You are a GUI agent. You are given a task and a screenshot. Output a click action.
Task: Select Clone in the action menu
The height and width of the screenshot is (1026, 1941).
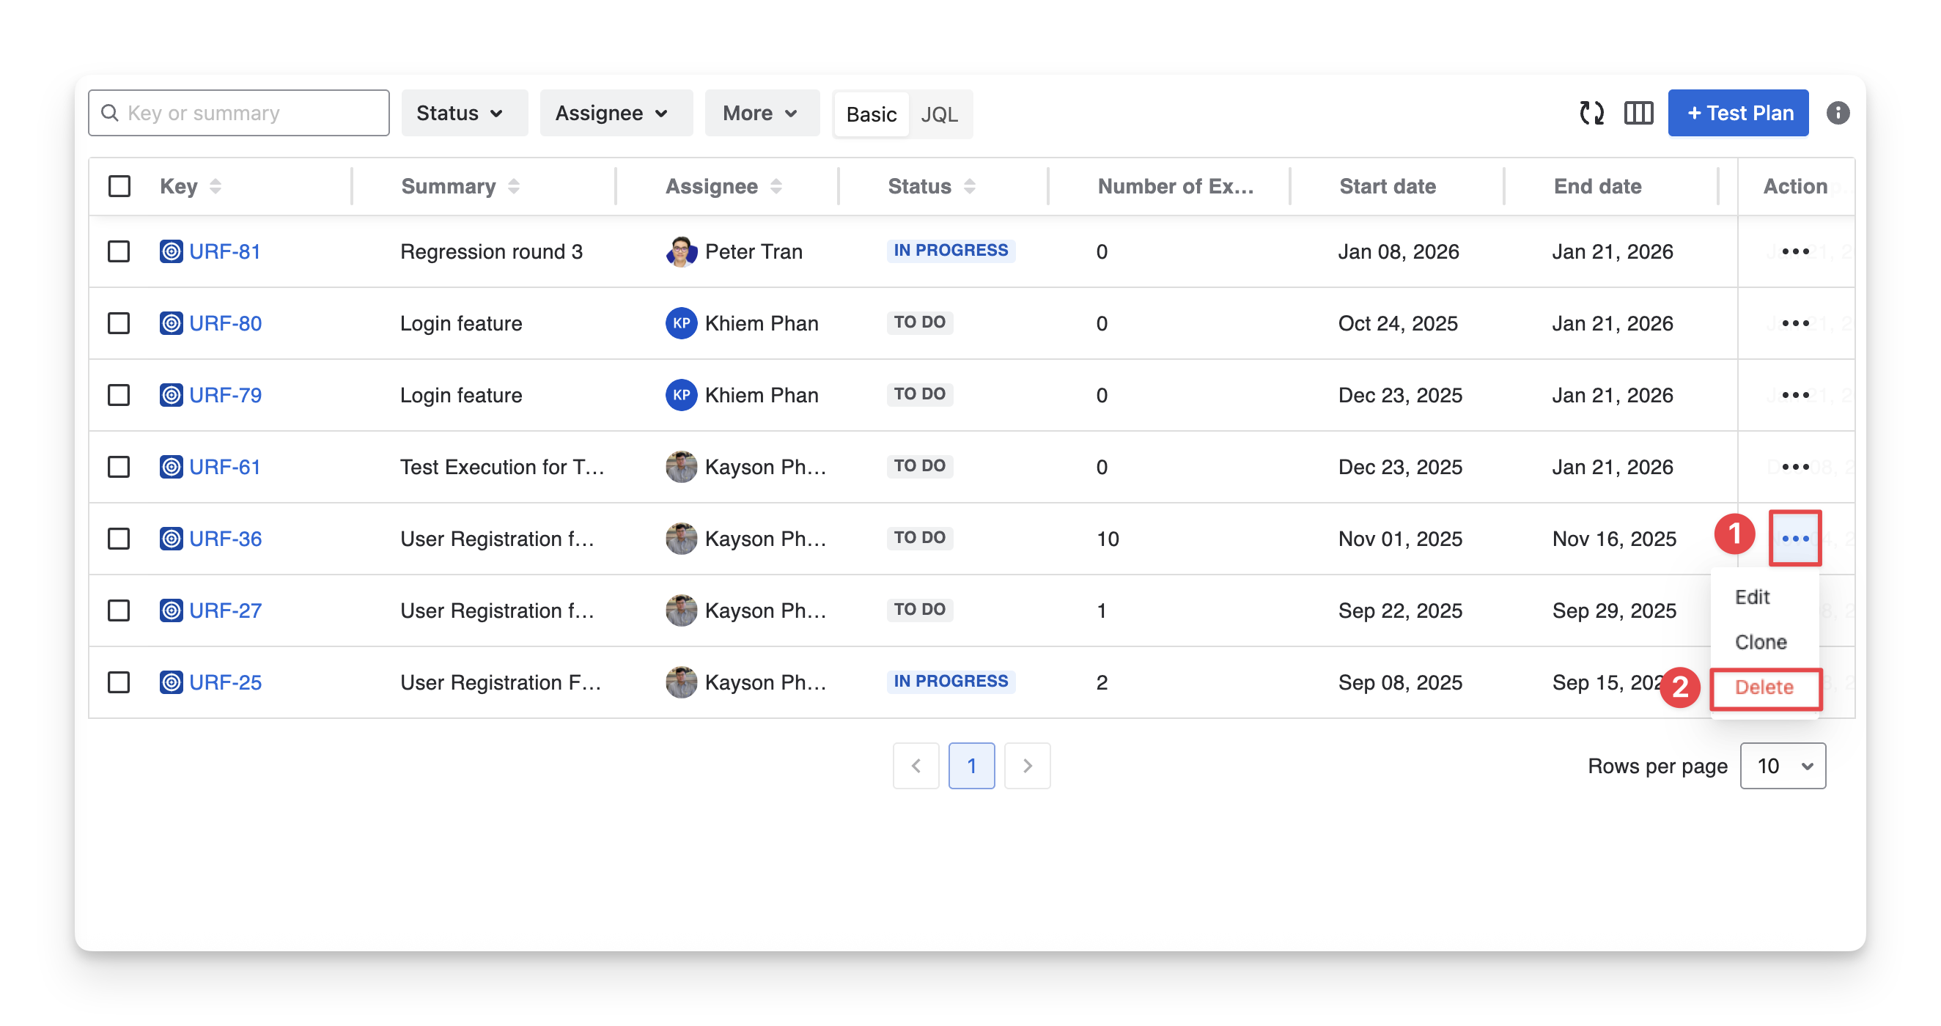pos(1760,642)
